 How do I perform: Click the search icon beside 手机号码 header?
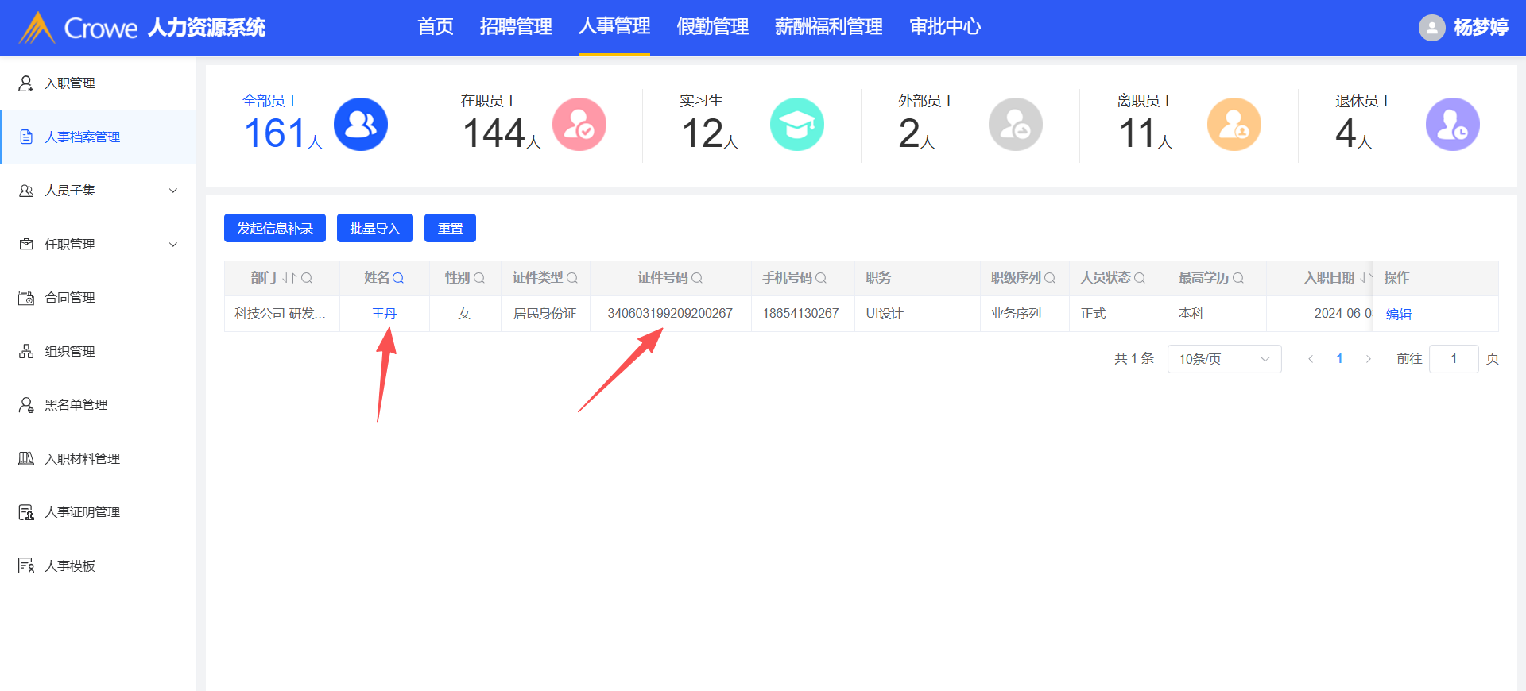pos(821,278)
